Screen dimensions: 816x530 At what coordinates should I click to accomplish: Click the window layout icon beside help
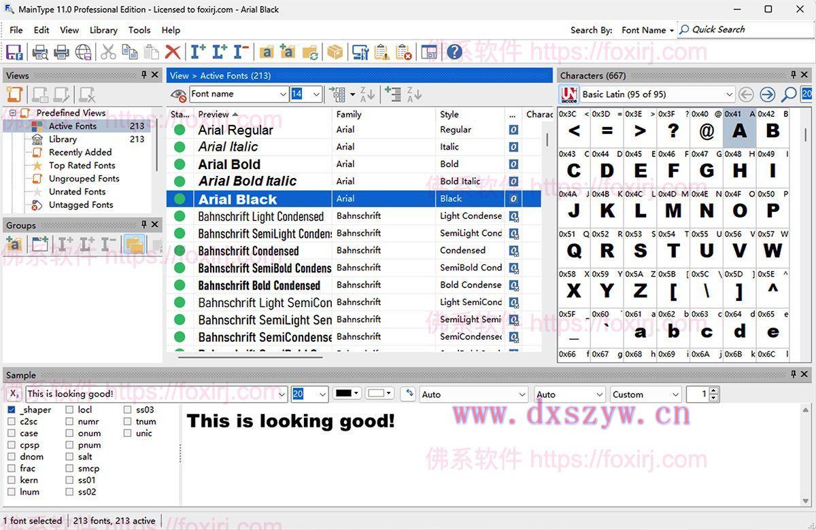tap(429, 52)
